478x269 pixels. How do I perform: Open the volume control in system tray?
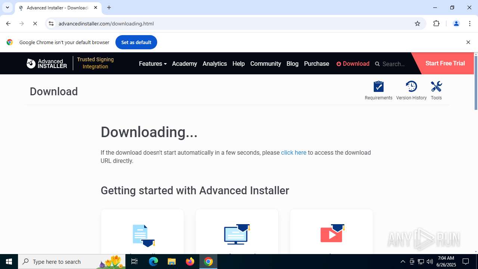tap(429, 262)
